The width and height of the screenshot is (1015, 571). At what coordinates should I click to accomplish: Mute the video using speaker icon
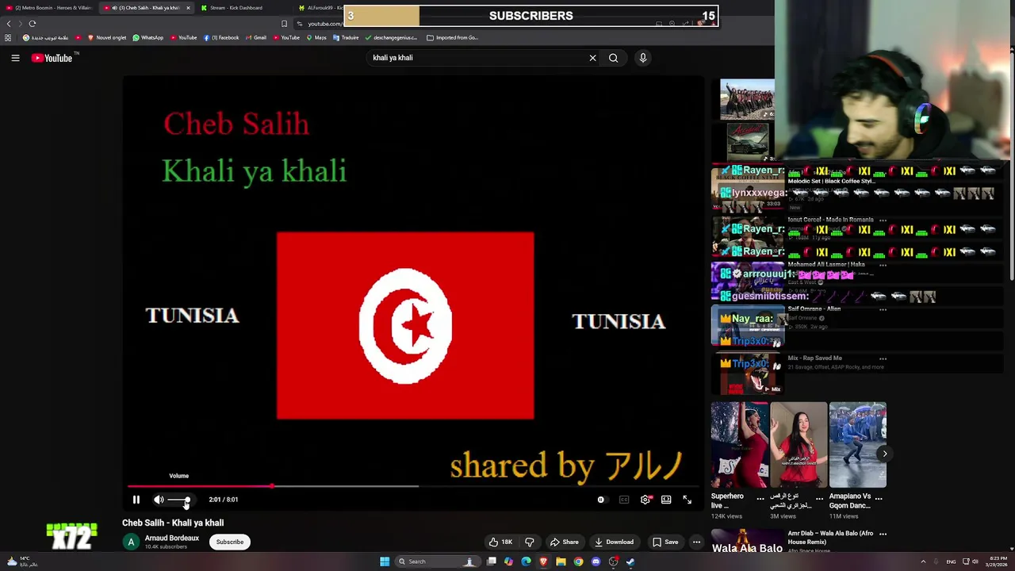click(x=159, y=500)
